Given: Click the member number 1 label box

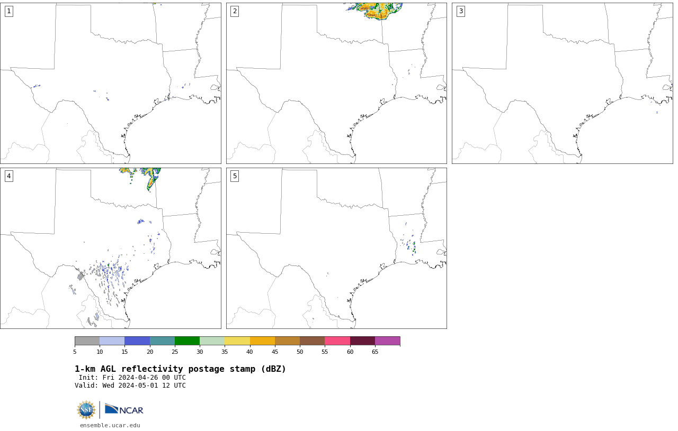Looking at the screenshot, I should point(9,11).
